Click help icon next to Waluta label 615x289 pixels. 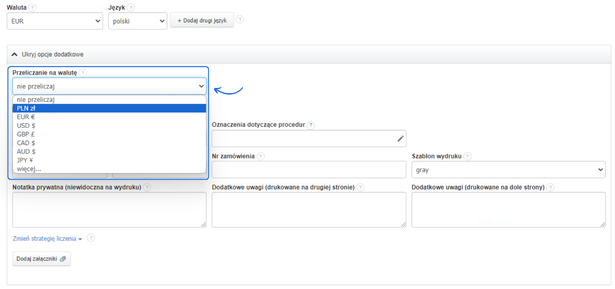pos(32,8)
